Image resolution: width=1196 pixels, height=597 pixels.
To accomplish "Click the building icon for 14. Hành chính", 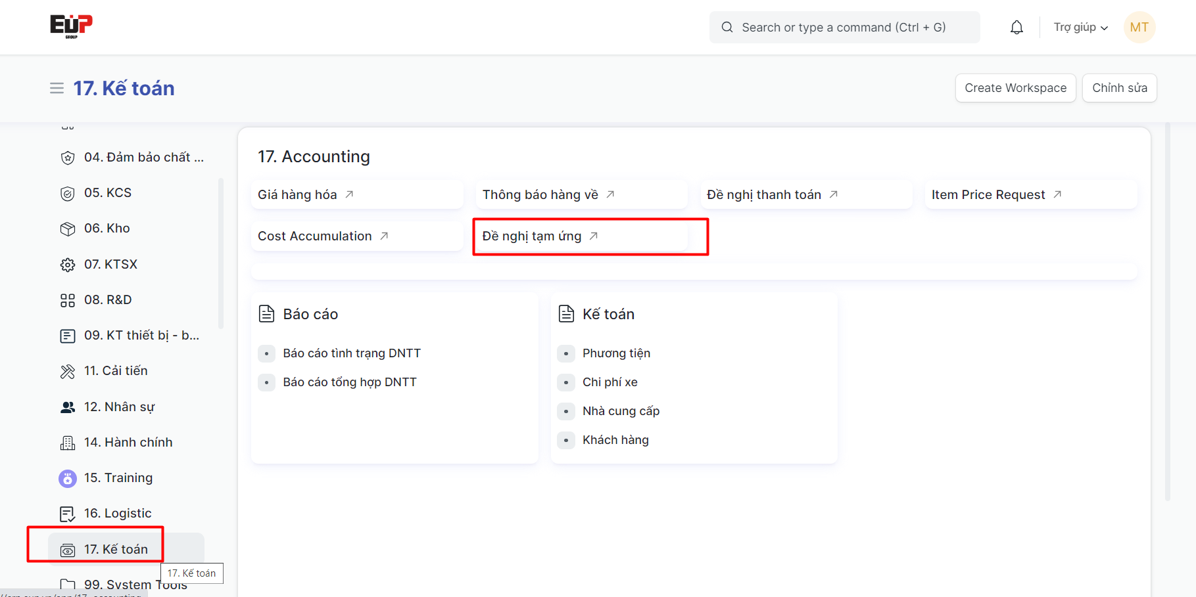I will pyautogui.click(x=68, y=443).
